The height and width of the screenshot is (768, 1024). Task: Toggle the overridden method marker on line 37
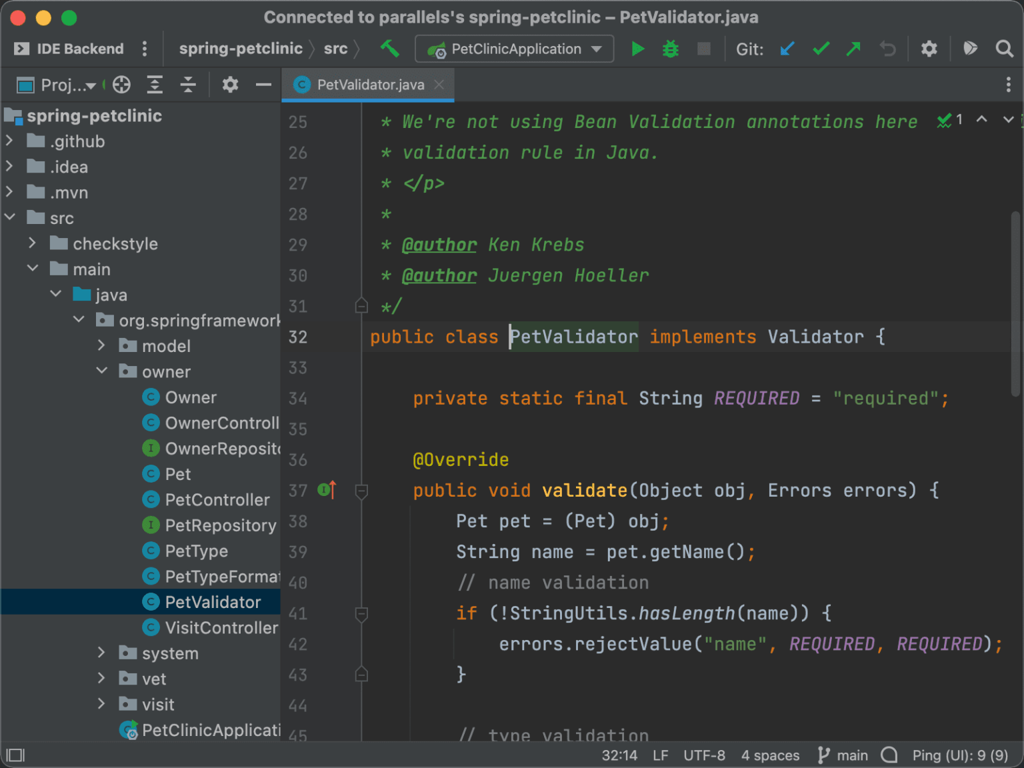click(x=324, y=490)
